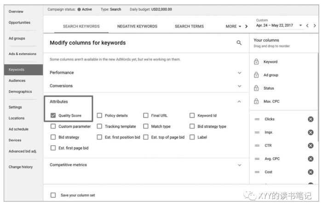Open the Search Terms tab
The image size is (322, 210).
click(x=189, y=26)
